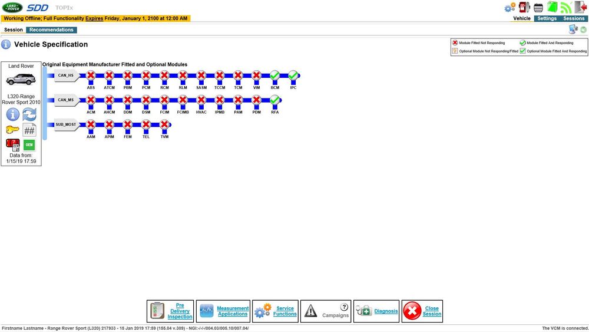Click the ## hash code icon
589x332 pixels.
pos(29,130)
